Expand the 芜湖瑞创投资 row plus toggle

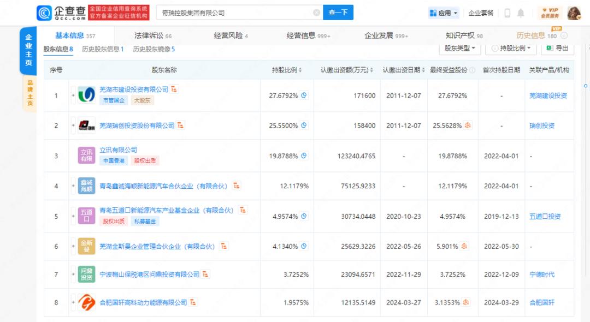click(x=73, y=126)
